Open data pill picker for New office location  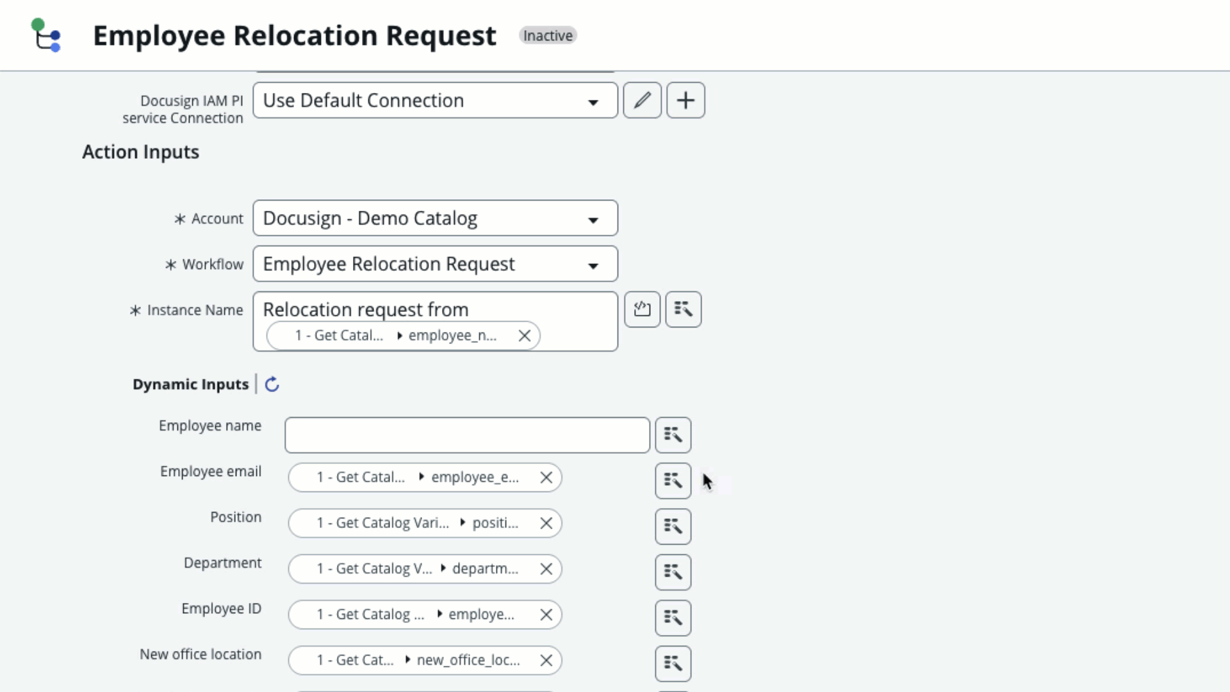coord(672,664)
